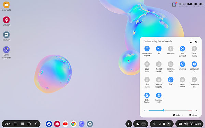Open the screenshot capture icon in tray
The width and height of the screenshot is (205, 128).
pos(191,124)
